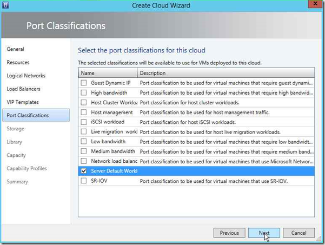Click description for host cluster workloads
The height and width of the screenshot is (245, 325).
click(190, 103)
